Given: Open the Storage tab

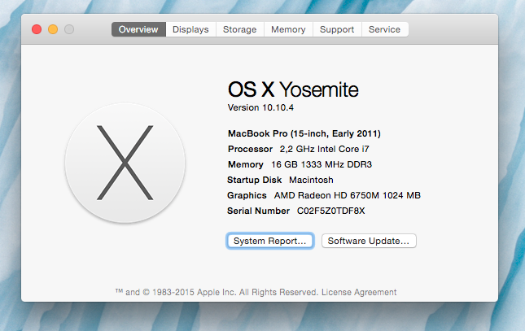Looking at the screenshot, I should click(240, 29).
